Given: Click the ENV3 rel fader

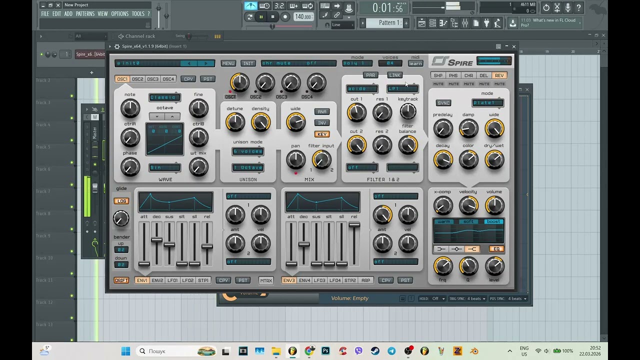Looking at the screenshot, I should click(354, 225).
